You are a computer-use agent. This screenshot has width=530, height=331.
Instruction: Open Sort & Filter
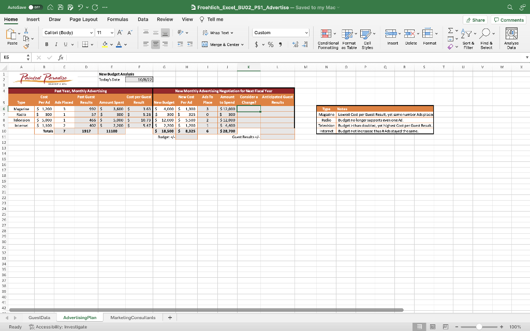[468, 39]
